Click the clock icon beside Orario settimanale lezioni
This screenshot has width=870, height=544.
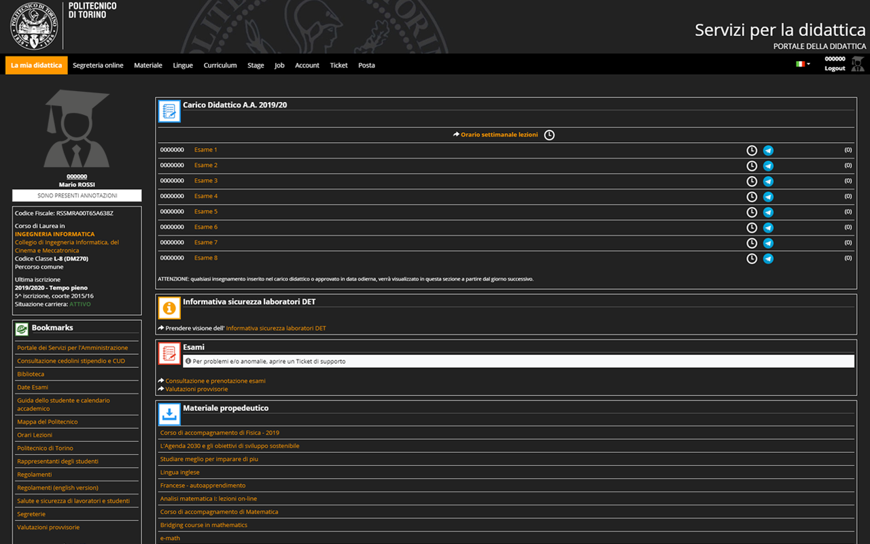[549, 135]
